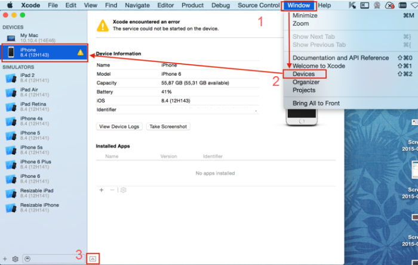
Task: Click the green zoom window button
Action: click(x=23, y=15)
